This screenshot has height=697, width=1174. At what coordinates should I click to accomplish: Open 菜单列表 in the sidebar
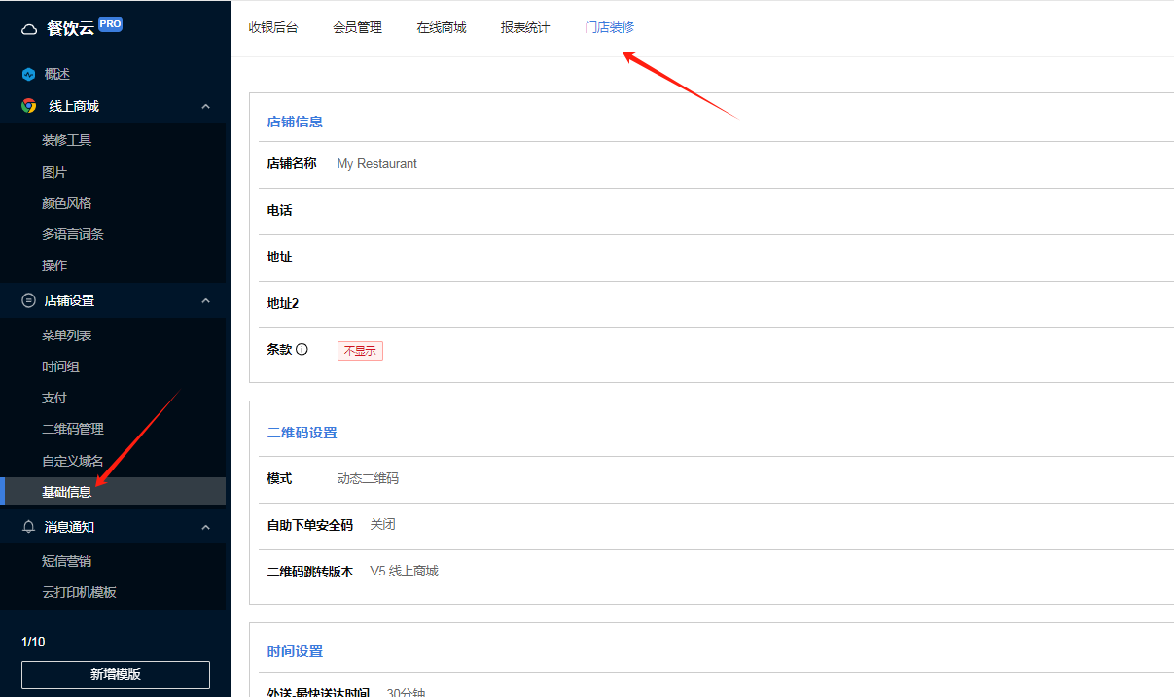67,335
